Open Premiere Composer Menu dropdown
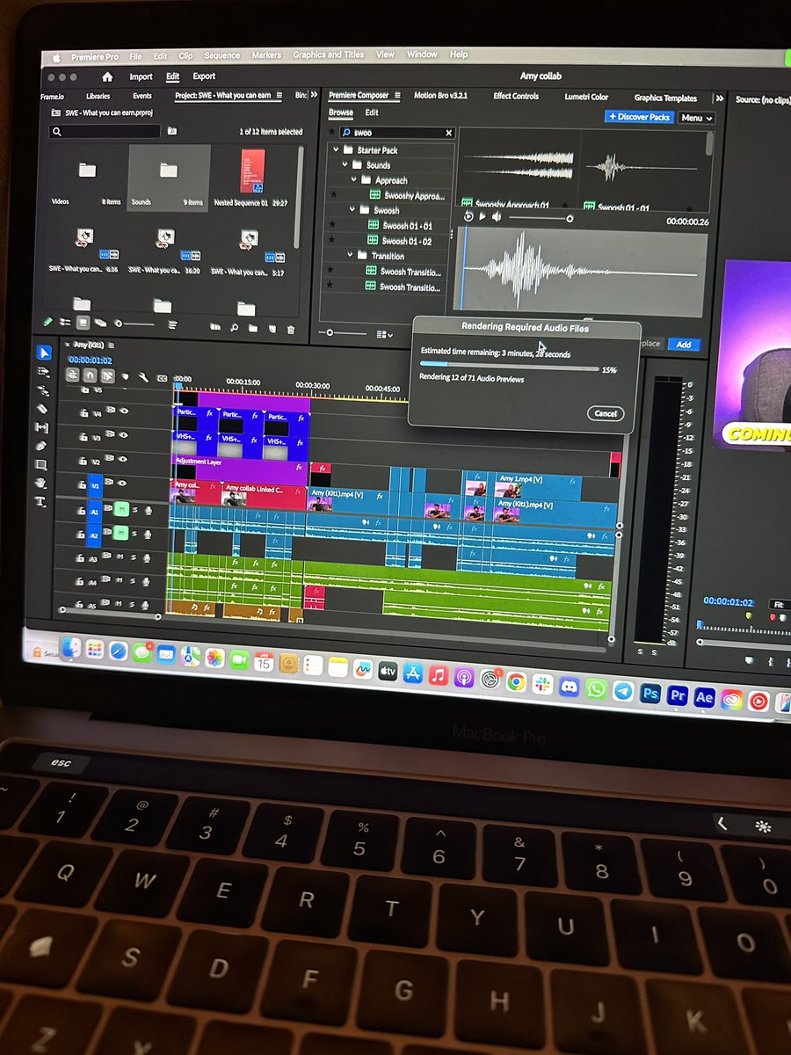 click(696, 118)
